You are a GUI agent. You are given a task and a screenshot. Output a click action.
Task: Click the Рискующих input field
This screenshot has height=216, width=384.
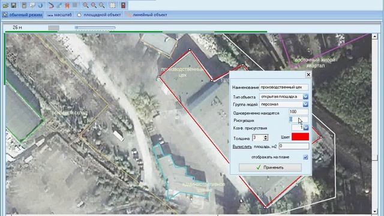pos(298,119)
